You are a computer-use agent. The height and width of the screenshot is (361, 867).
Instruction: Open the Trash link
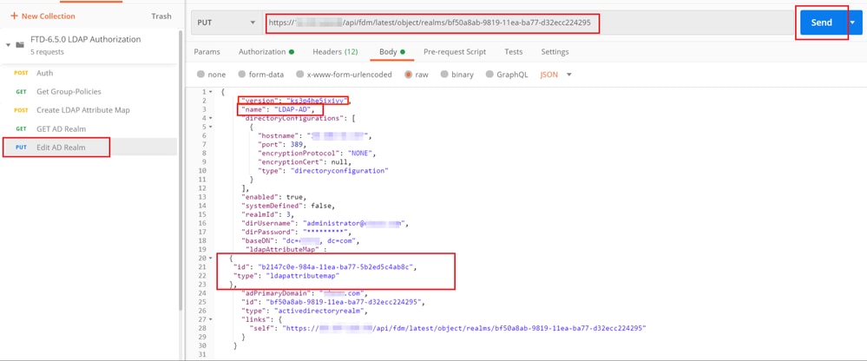point(161,16)
